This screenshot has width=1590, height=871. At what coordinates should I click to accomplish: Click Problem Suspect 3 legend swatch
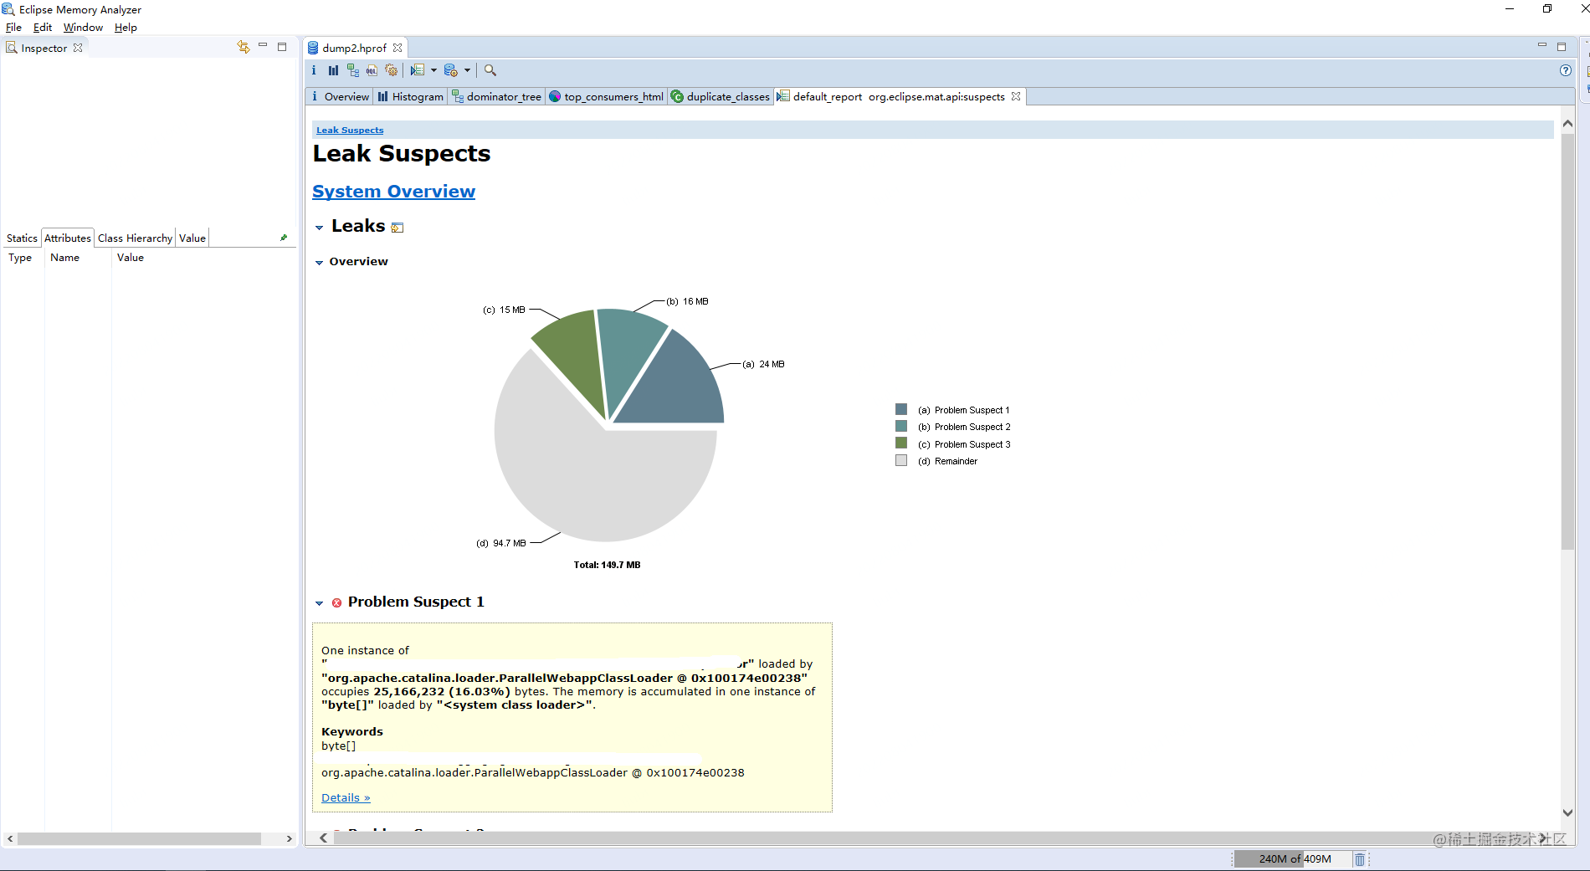901,443
